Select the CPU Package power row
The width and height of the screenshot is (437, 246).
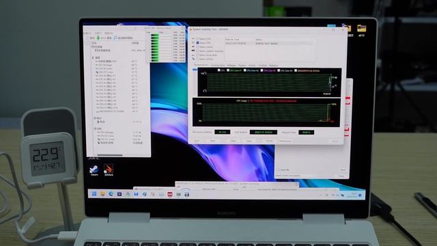tap(119, 133)
